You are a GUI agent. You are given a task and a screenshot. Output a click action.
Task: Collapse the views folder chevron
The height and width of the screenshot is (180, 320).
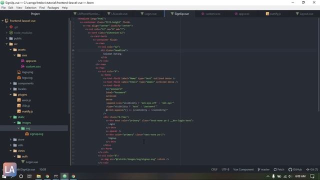10,151
